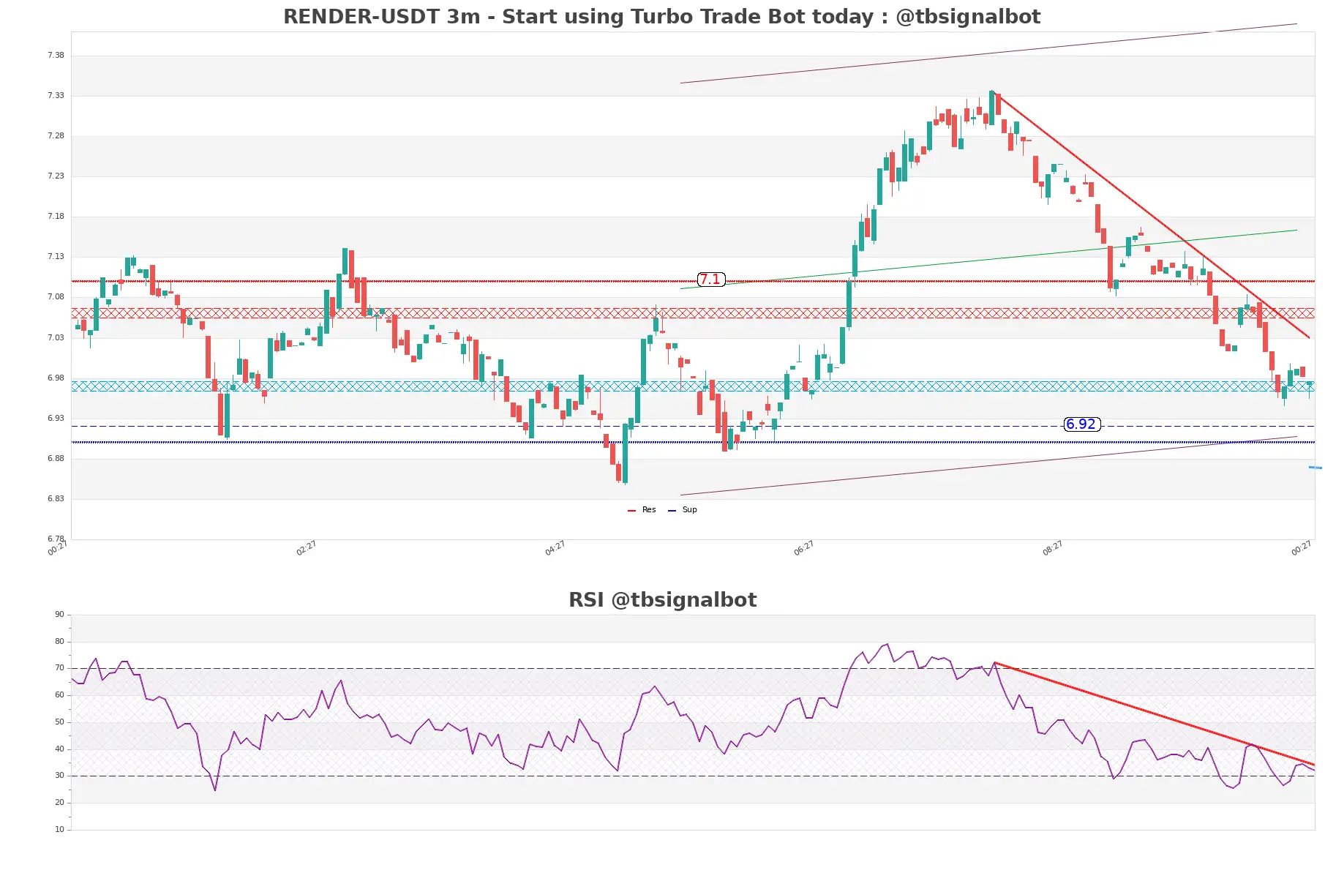Image resolution: width=1325 pixels, height=884 pixels.
Task: Click the RENDER-USDT 3m chart title
Action: (661, 16)
